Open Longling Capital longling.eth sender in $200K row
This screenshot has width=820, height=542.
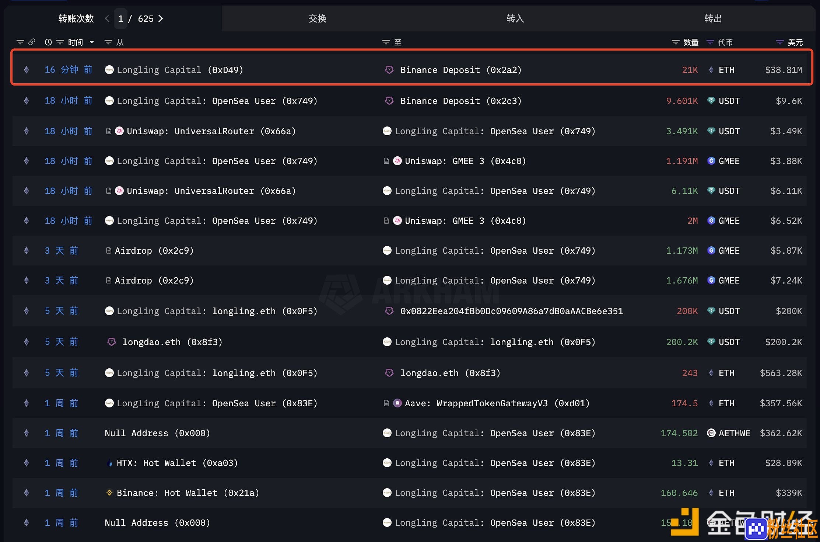(217, 311)
